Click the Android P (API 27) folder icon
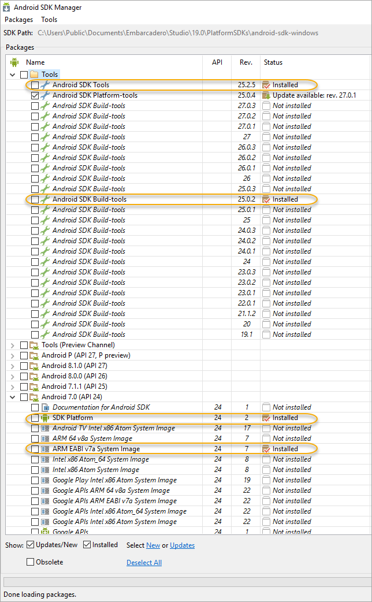 (34, 355)
